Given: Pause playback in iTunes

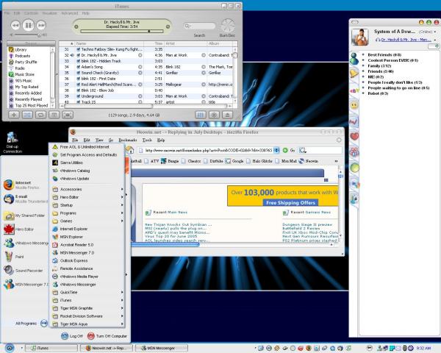Looking at the screenshot, I should pyautogui.click(x=29, y=25).
